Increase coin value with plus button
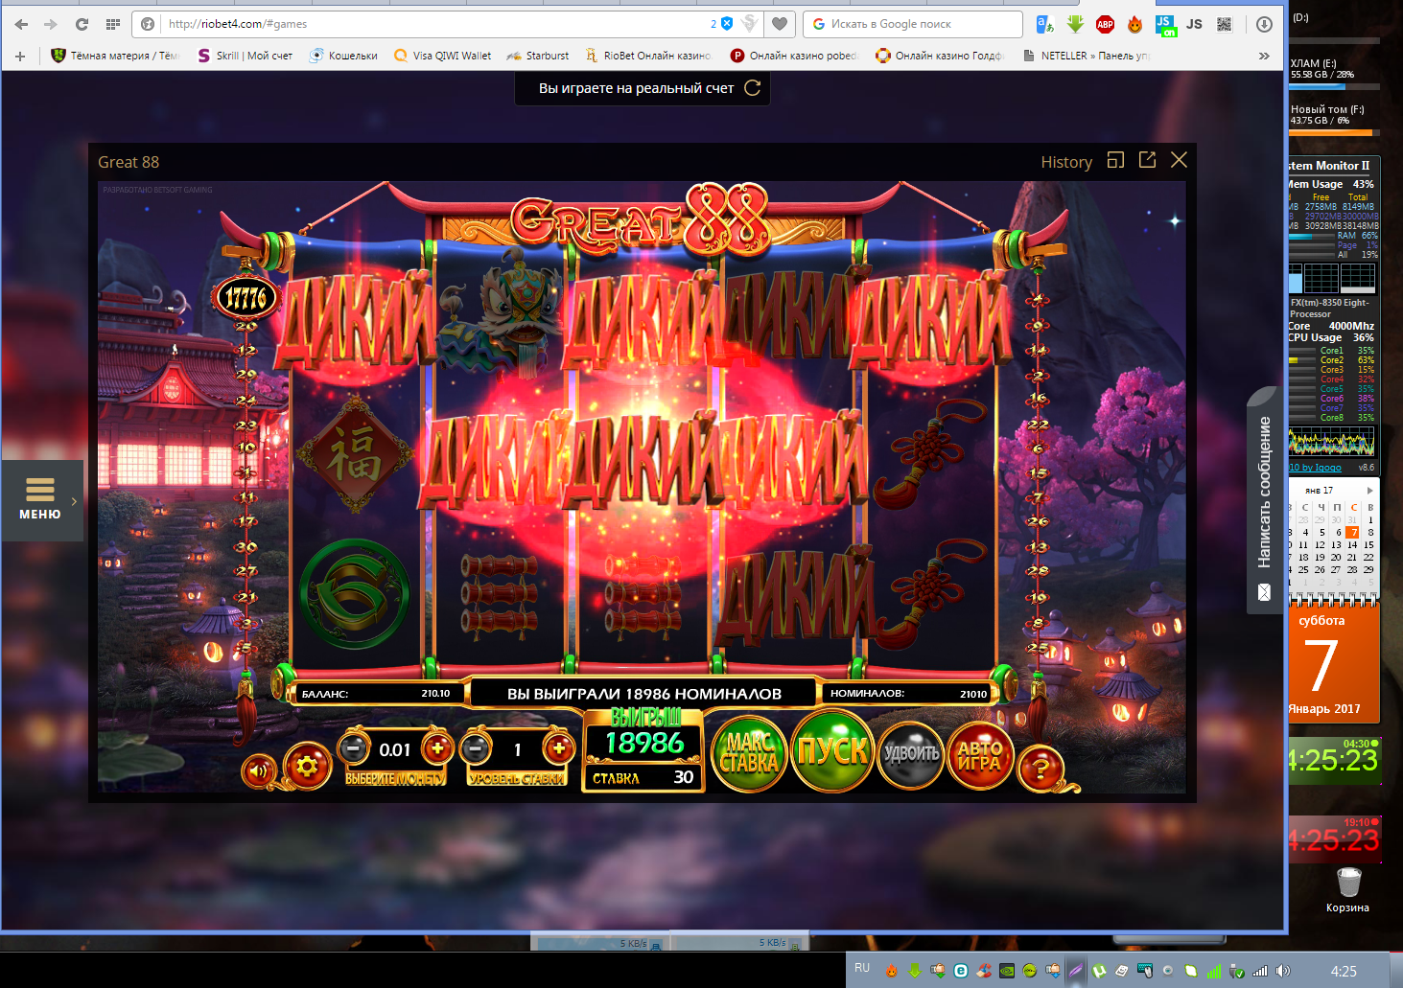Screen dimensions: 1403x988 437,747
